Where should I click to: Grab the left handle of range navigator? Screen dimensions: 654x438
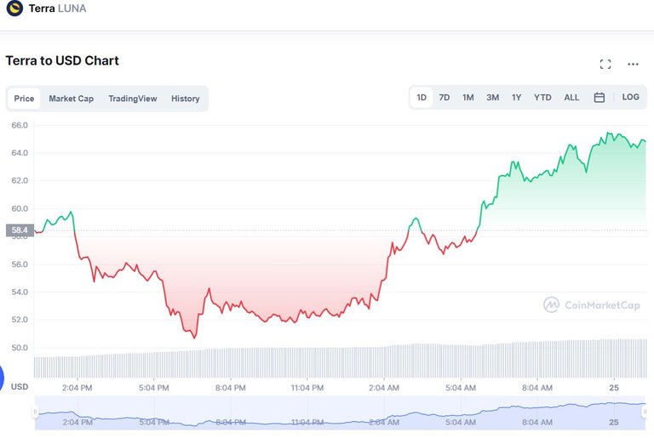tap(35, 412)
